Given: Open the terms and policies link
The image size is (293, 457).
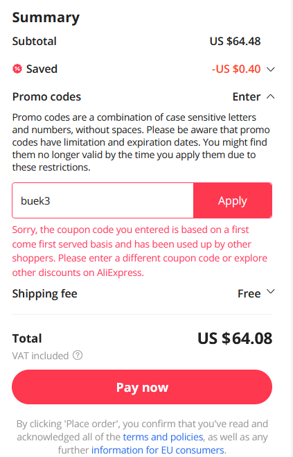Looking at the screenshot, I should pos(163,437).
